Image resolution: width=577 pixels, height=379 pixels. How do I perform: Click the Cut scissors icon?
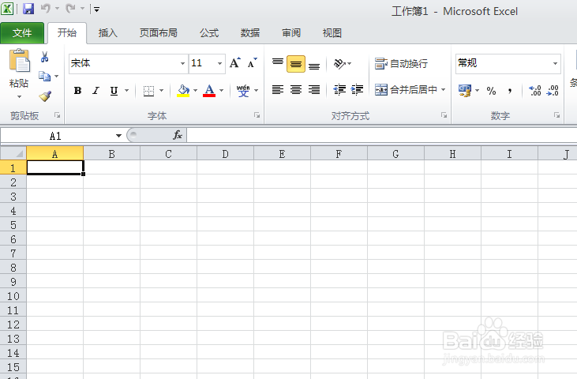click(x=44, y=57)
